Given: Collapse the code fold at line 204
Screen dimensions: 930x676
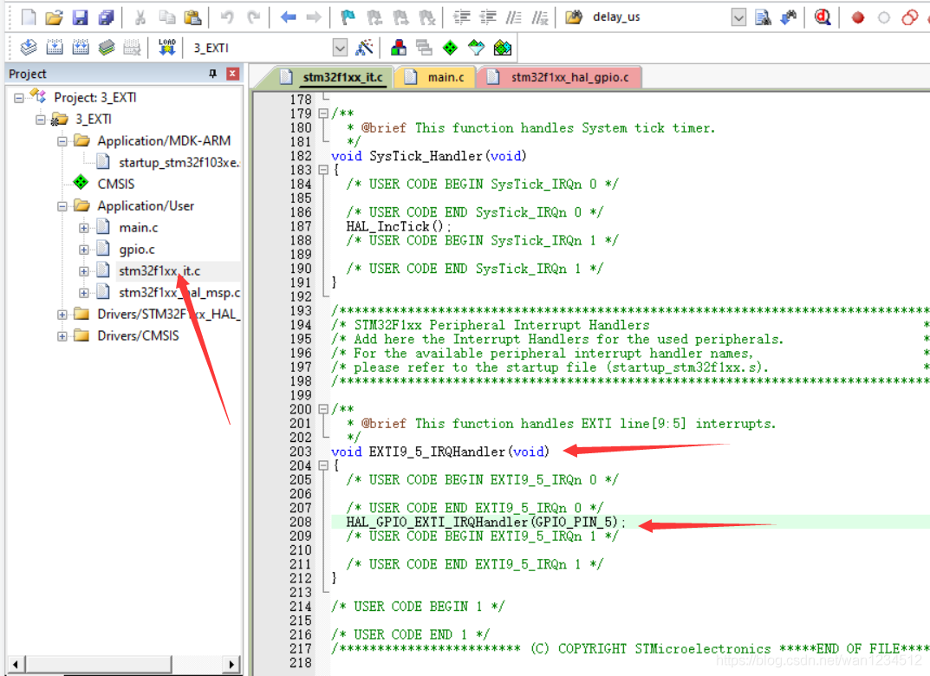Looking at the screenshot, I should tap(323, 465).
